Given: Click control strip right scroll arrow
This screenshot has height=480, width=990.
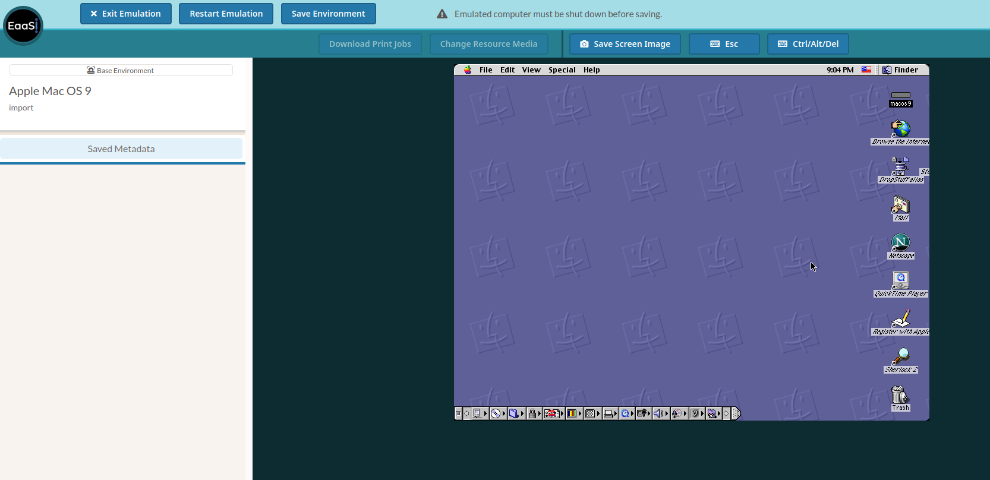Looking at the screenshot, I should click(x=726, y=413).
